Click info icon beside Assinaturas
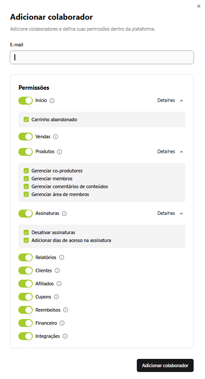 point(64,214)
